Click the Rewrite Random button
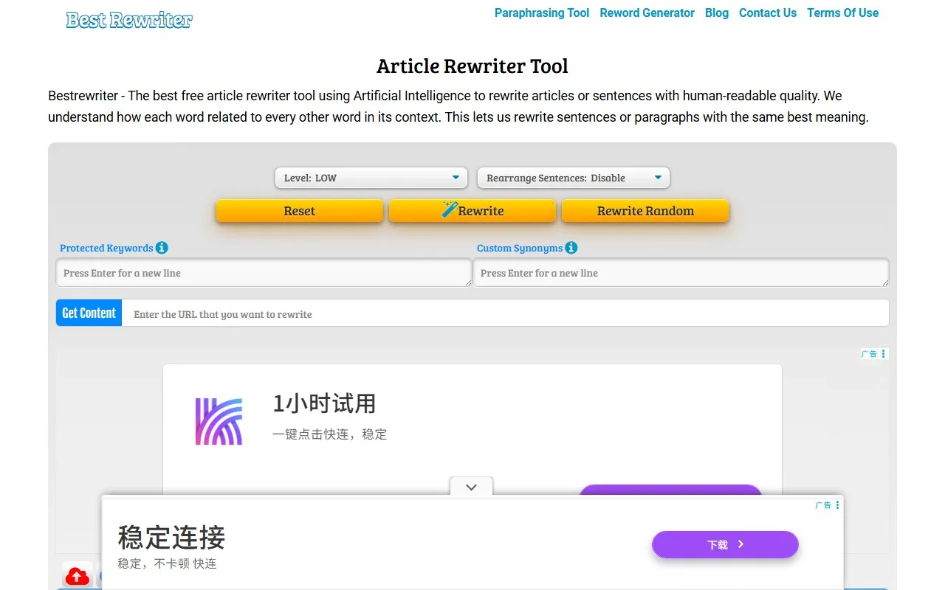Viewport: 945px width, 590px height. coord(645,211)
